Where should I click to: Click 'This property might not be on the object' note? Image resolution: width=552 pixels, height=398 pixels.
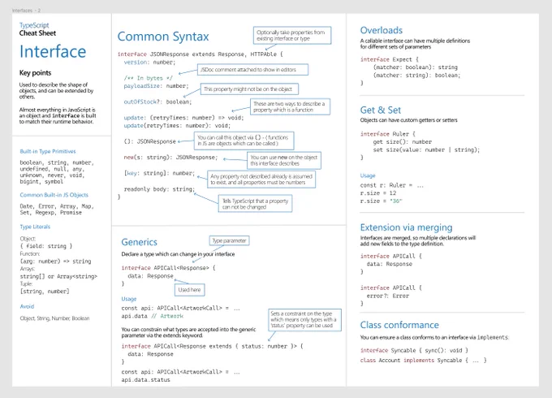[249, 89]
